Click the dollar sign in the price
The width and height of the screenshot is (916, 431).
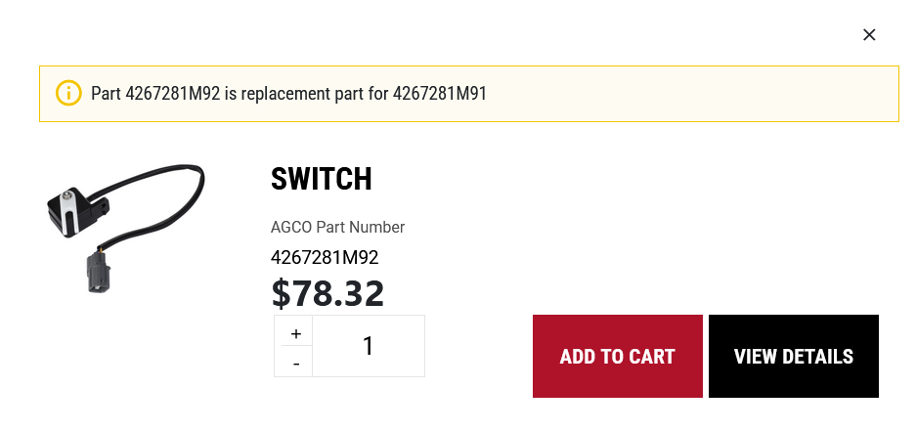point(281,293)
